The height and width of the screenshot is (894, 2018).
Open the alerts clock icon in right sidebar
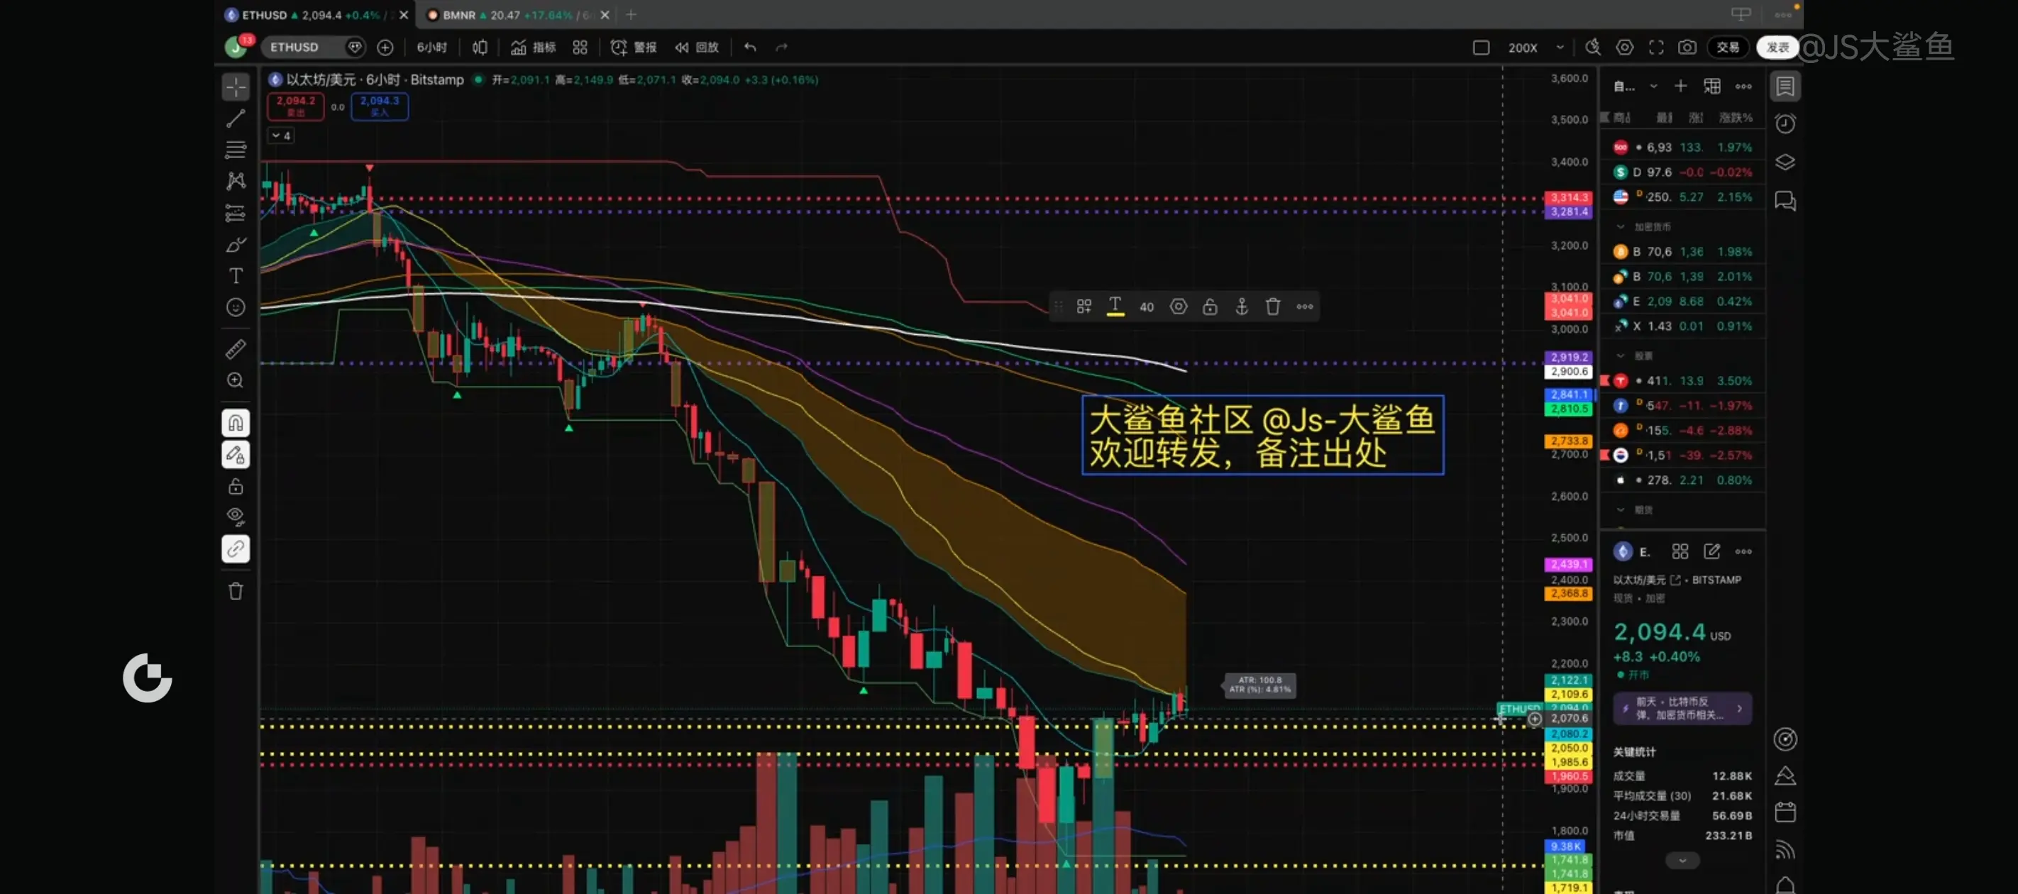(x=1785, y=123)
